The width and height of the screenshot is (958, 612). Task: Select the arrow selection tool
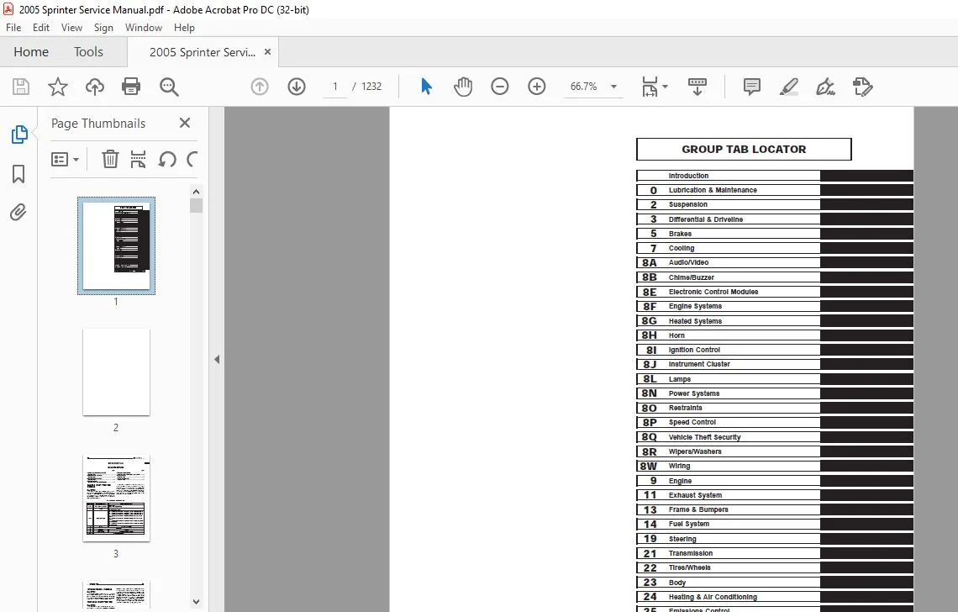coord(426,87)
